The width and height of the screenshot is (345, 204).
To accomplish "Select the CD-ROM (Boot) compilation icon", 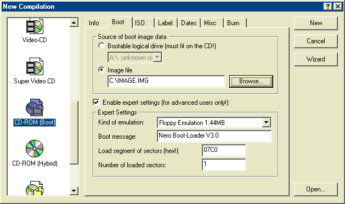I will [x=35, y=107].
